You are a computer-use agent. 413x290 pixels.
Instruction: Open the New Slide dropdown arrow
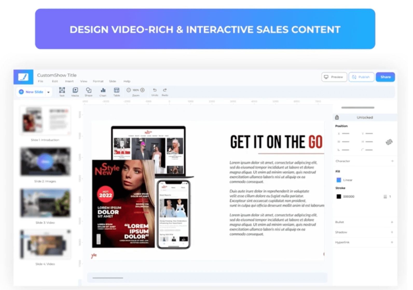click(49, 92)
